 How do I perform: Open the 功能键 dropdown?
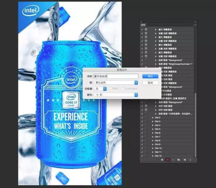101,89
